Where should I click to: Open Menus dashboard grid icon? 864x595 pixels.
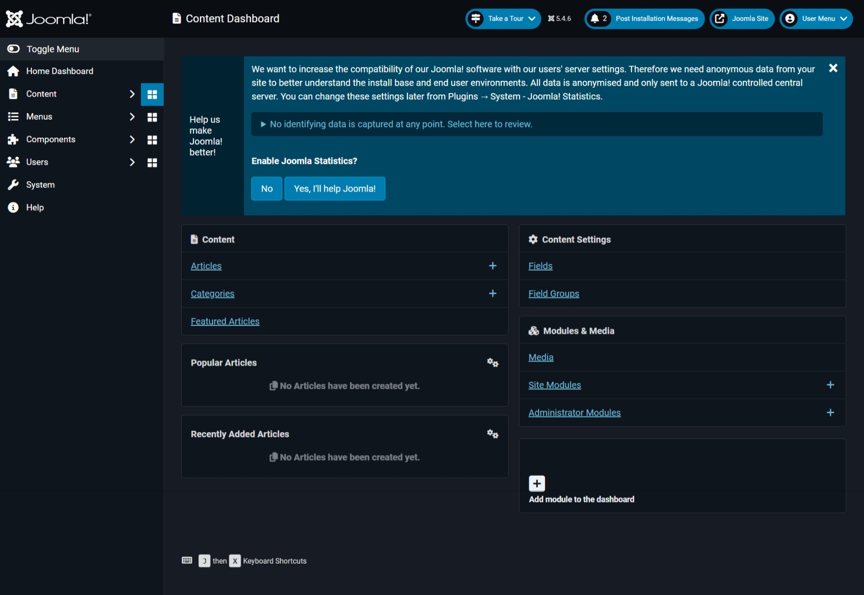152,117
